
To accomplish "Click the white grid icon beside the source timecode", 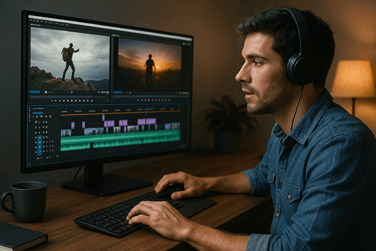I will pyautogui.click(x=46, y=92).
